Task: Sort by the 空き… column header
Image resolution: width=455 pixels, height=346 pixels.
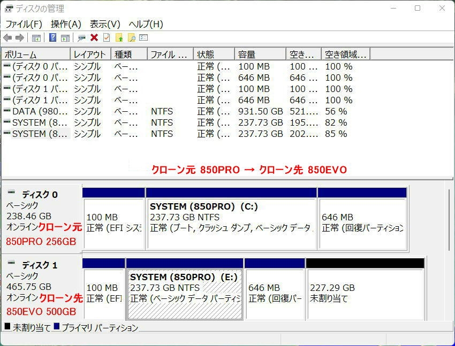Action: pyautogui.click(x=304, y=54)
